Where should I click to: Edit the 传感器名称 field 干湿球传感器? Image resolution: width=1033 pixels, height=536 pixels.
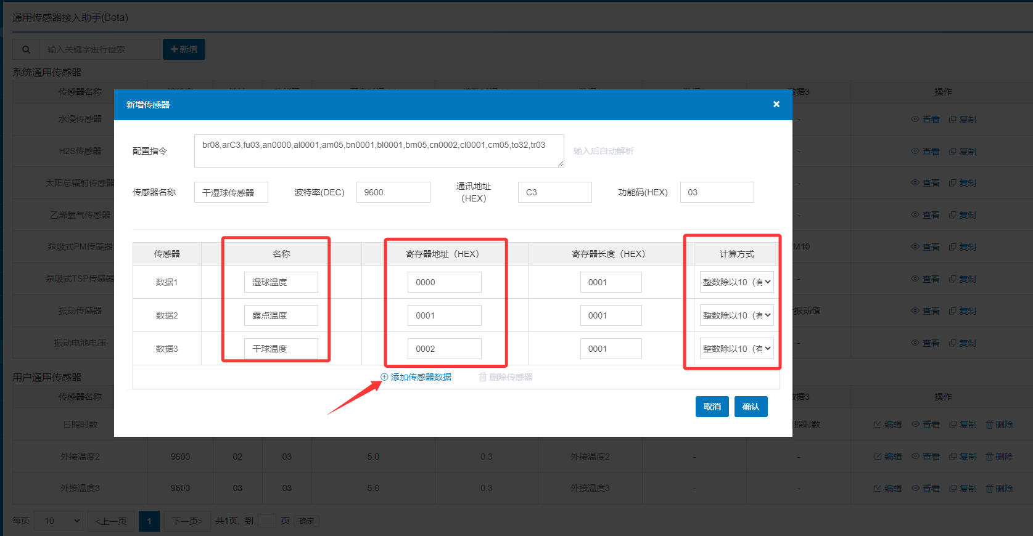231,192
